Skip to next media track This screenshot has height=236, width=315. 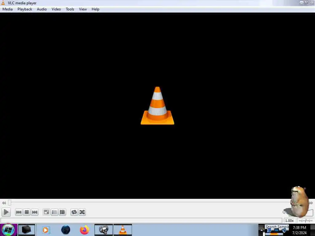[x=35, y=212]
